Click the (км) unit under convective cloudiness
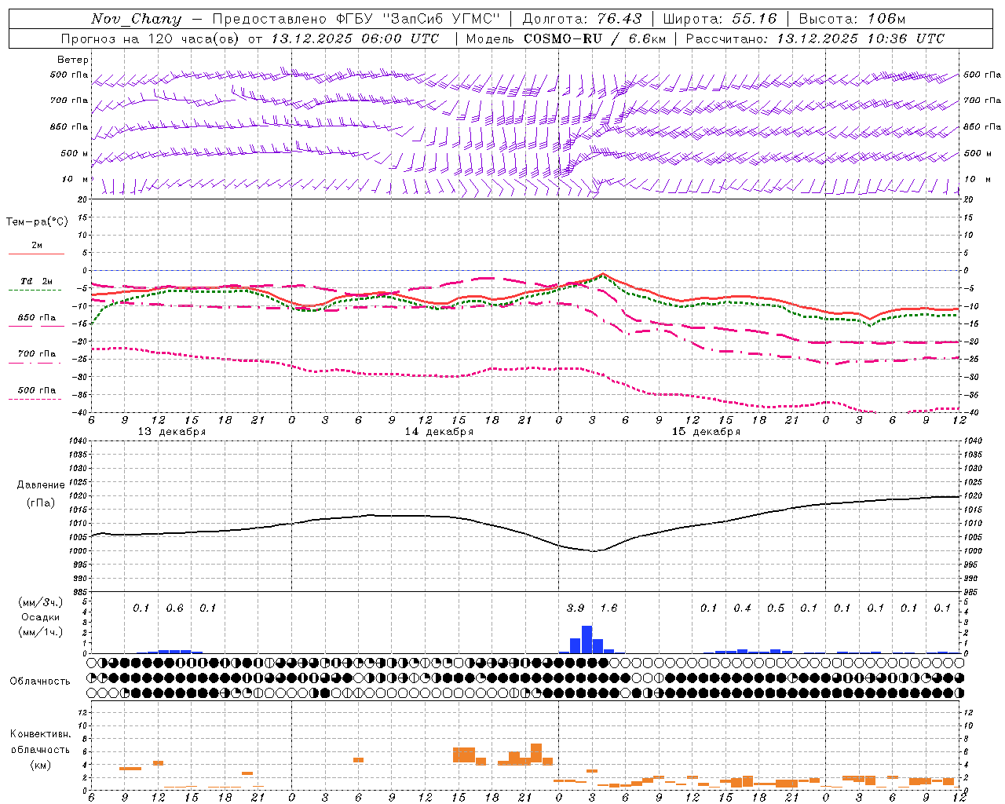This screenshot has width=1005, height=804. (40, 765)
